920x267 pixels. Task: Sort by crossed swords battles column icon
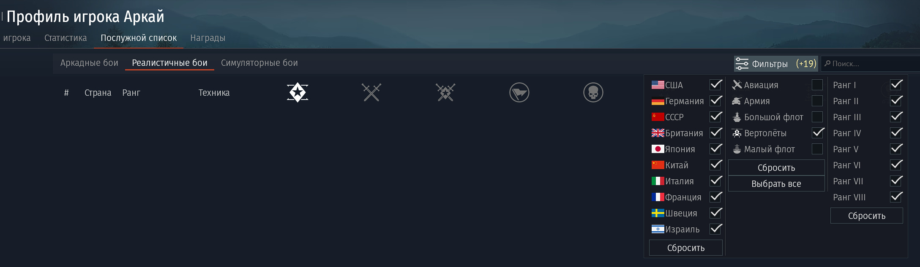(371, 92)
